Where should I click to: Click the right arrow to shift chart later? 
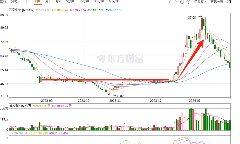pos(176,2)
